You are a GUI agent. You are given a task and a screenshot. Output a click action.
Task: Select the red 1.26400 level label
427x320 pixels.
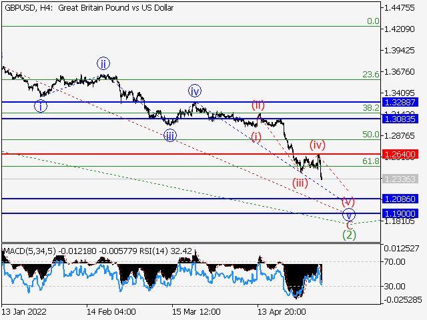(400, 154)
